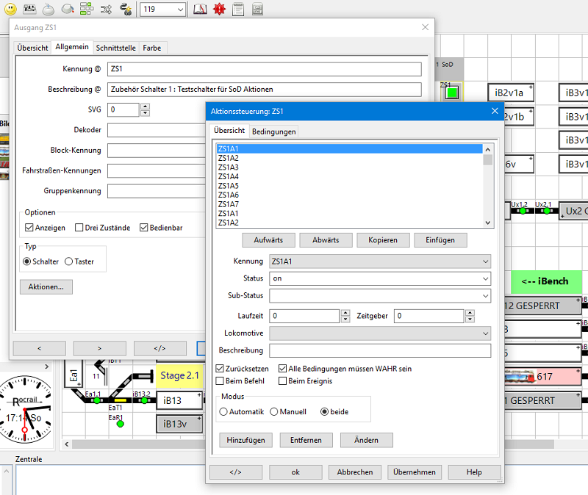
Task: Click the shuffle arrows toolbar icon
Action: [106, 10]
